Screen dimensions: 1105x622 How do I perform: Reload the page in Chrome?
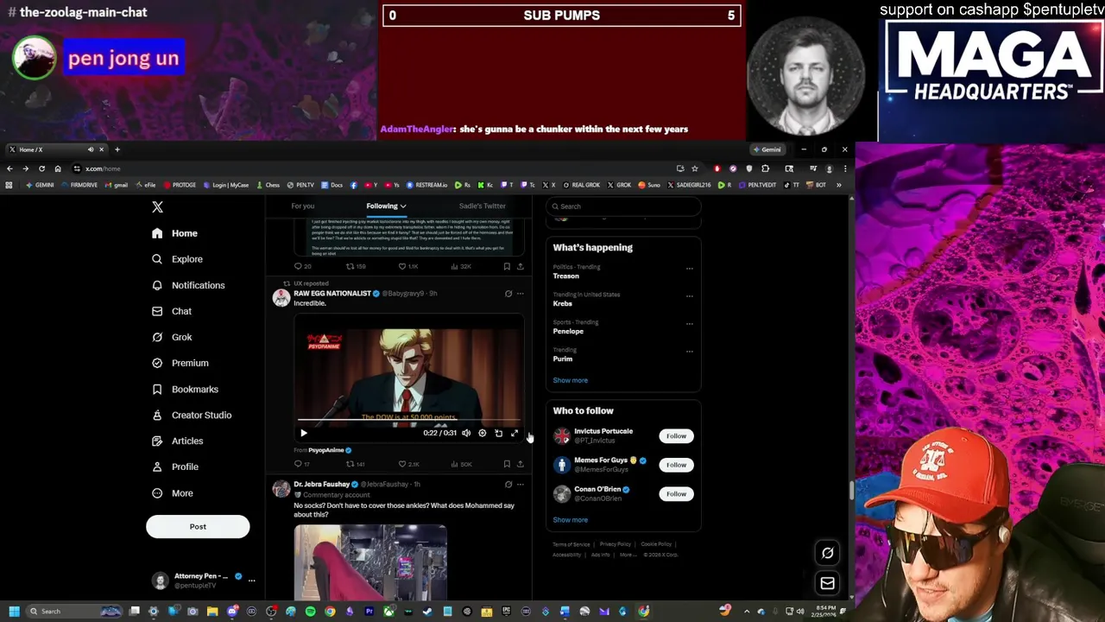(x=41, y=169)
